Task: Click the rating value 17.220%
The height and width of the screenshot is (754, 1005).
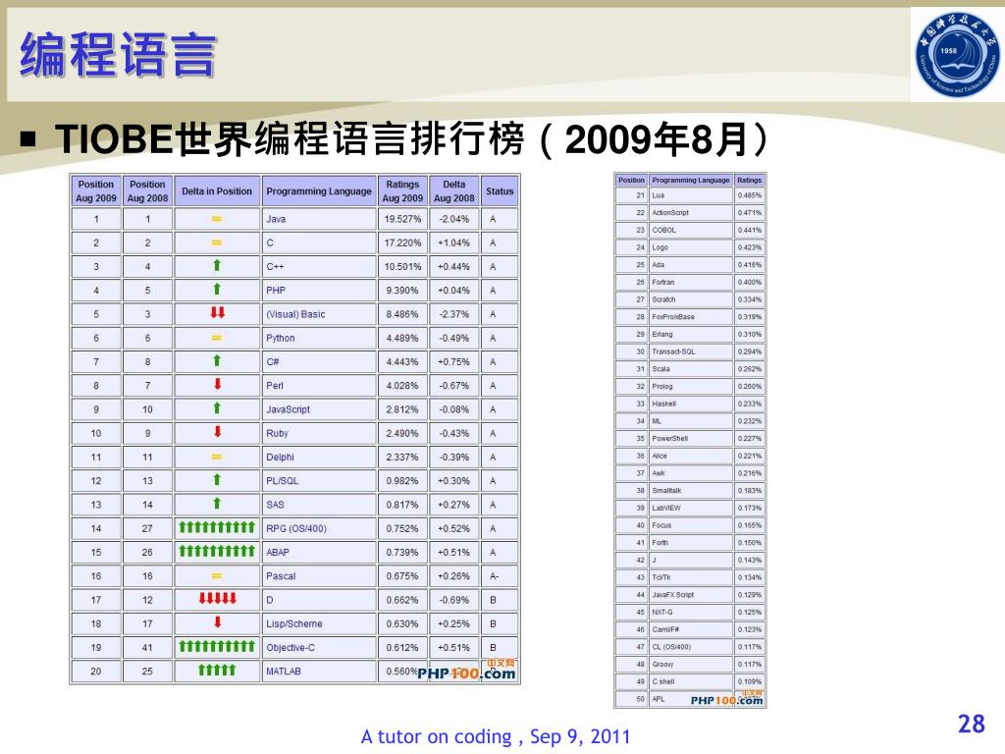Action: click(402, 243)
